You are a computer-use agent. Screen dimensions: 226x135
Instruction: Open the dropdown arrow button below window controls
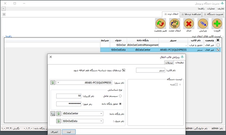click(4, 9)
